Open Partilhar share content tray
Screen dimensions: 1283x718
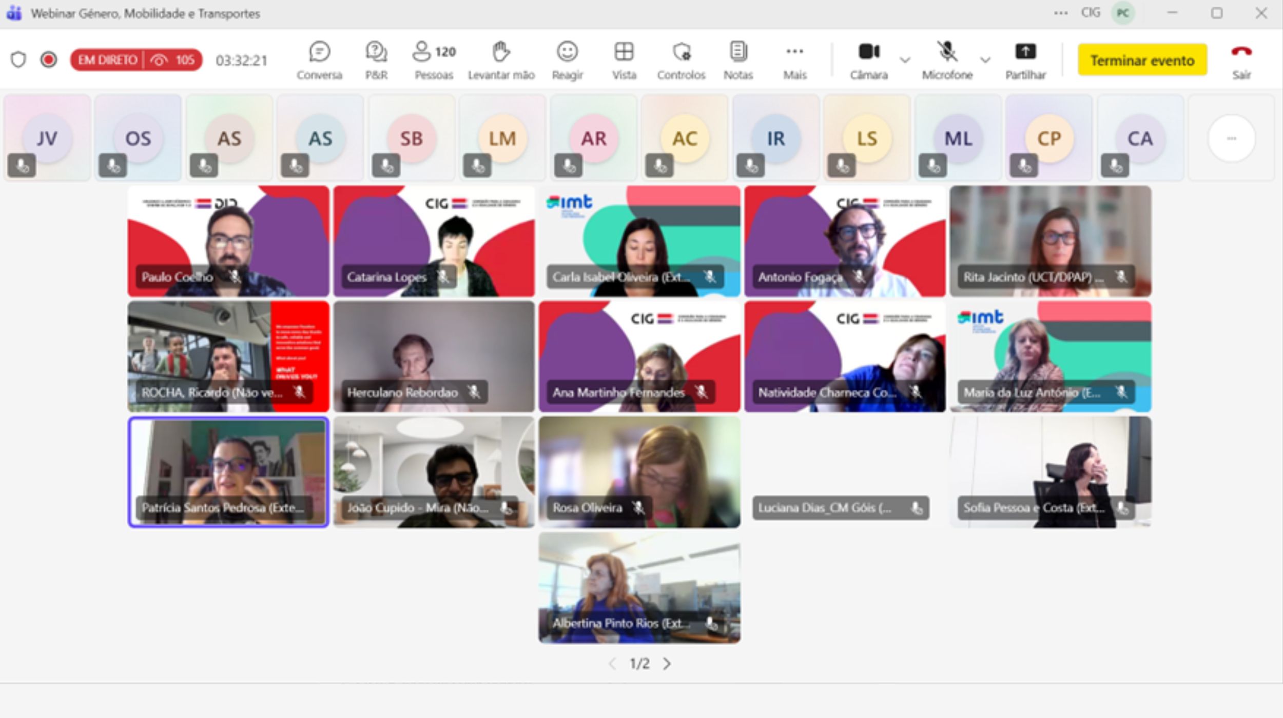(x=1025, y=60)
